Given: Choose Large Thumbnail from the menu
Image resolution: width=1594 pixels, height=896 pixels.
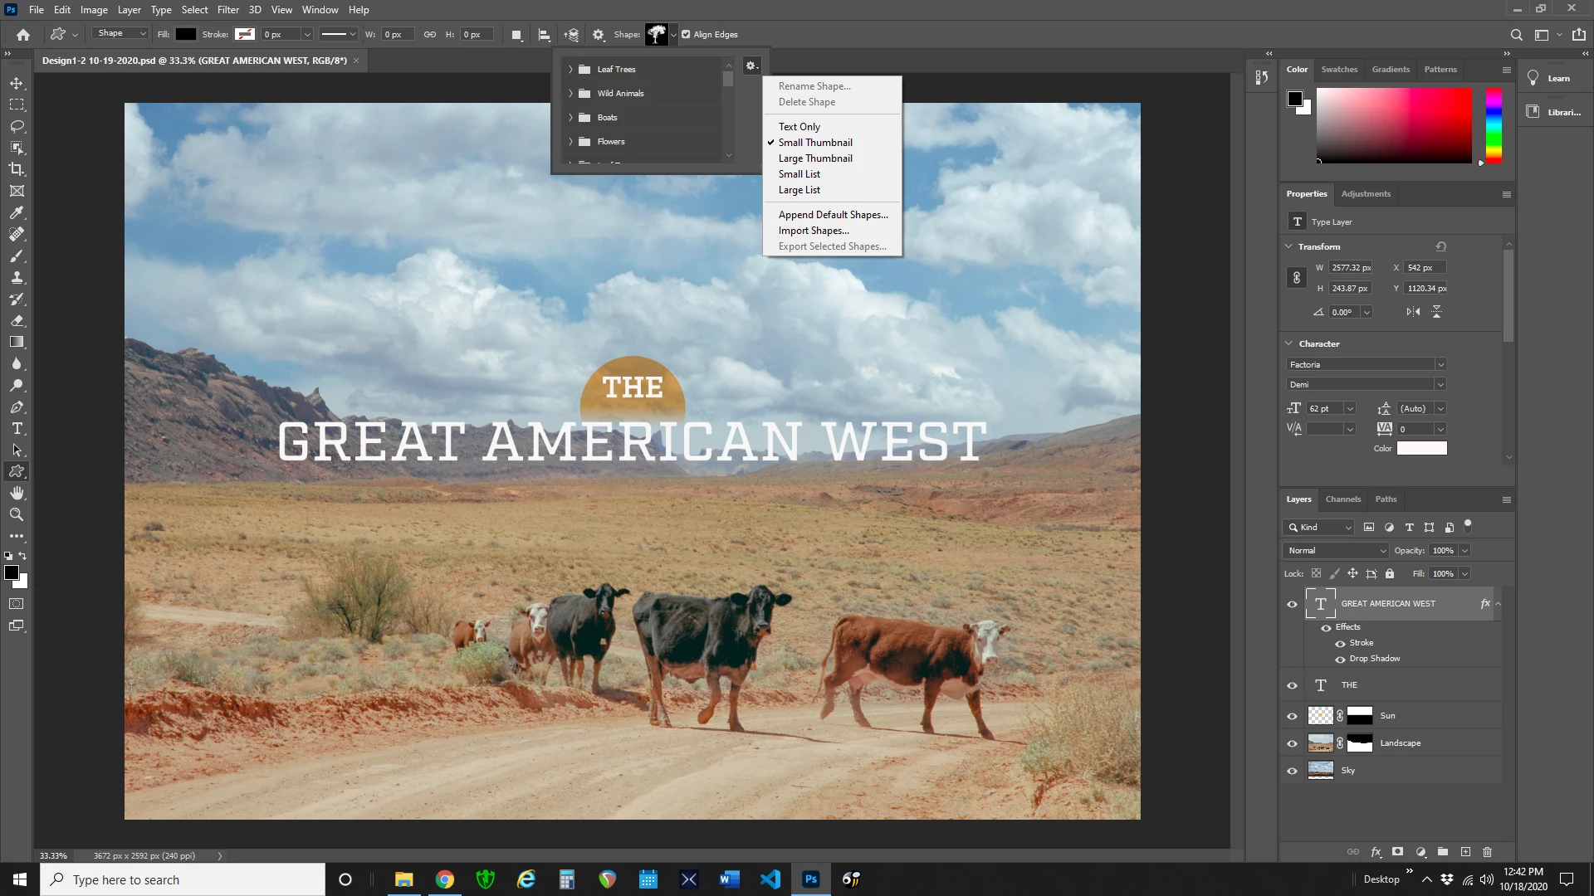Looking at the screenshot, I should pyautogui.click(x=814, y=158).
